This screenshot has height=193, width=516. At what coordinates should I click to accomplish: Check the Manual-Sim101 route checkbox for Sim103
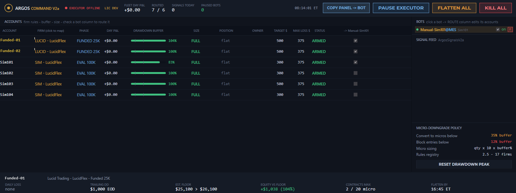tap(356, 84)
